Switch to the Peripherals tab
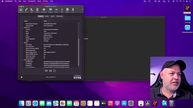Viewport: 193px width, 108px height. 60,16
